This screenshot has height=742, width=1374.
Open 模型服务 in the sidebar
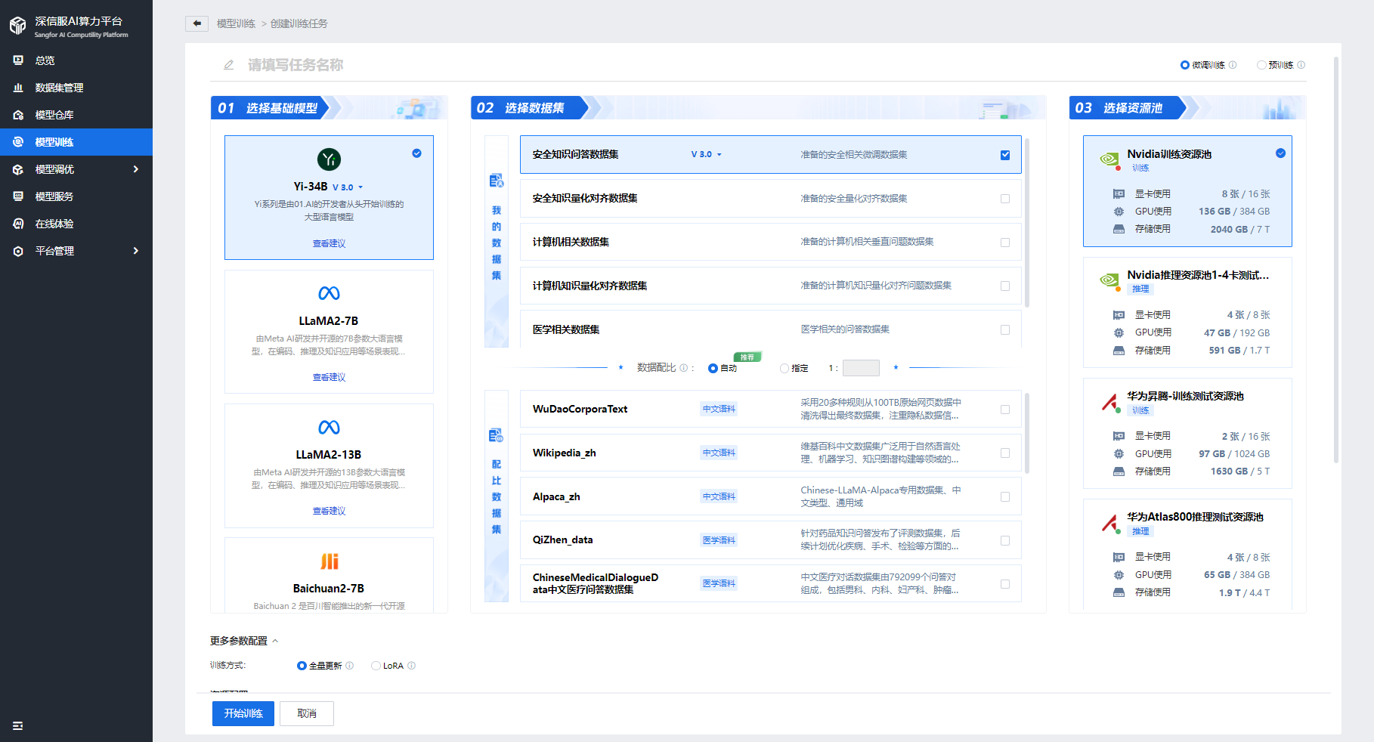point(76,196)
